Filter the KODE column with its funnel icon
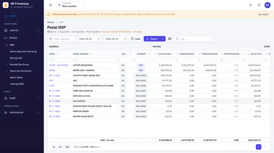The width and height of the screenshot is (274, 153). [x=58, y=54]
